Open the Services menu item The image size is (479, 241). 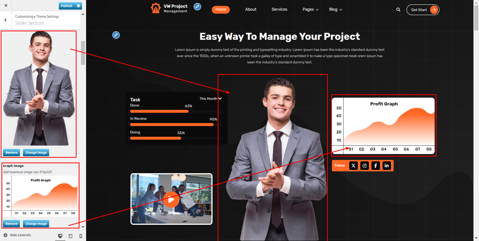[x=279, y=10]
